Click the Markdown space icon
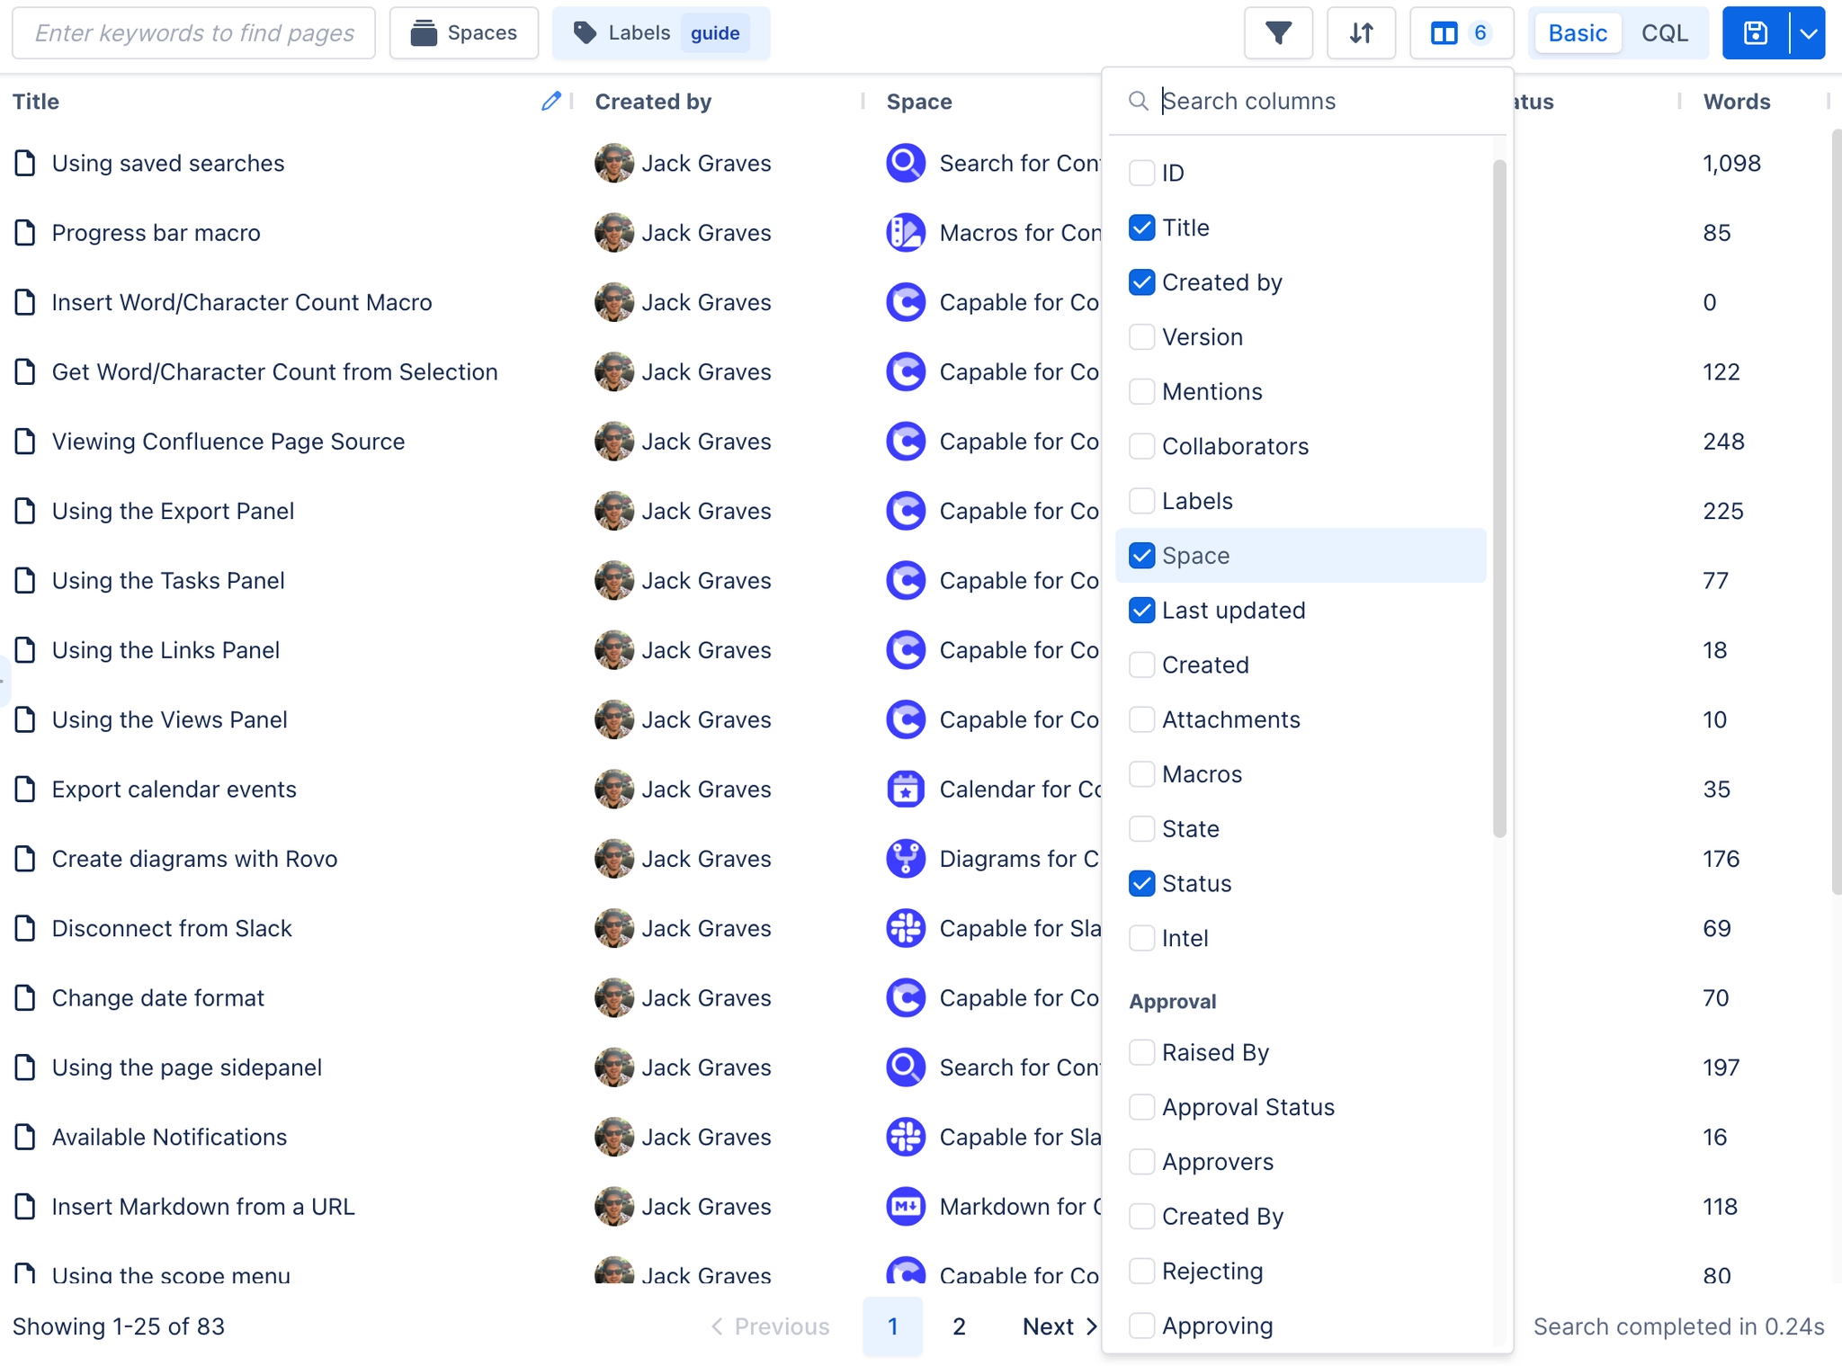 tap(905, 1207)
